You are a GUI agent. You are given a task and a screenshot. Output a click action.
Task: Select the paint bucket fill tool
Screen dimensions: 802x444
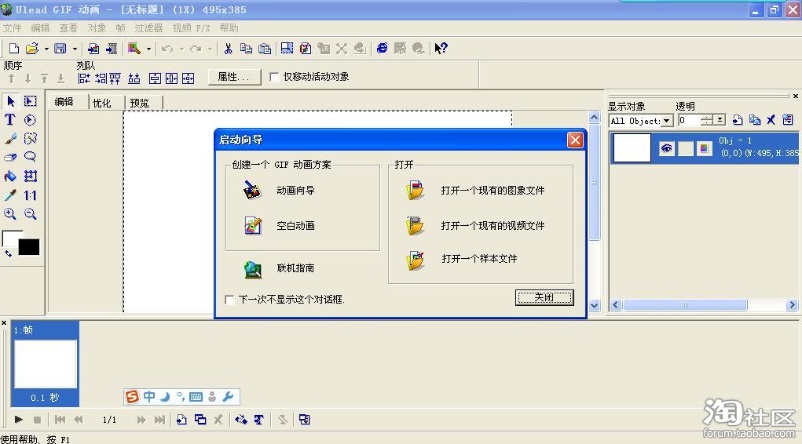pyautogui.click(x=10, y=177)
